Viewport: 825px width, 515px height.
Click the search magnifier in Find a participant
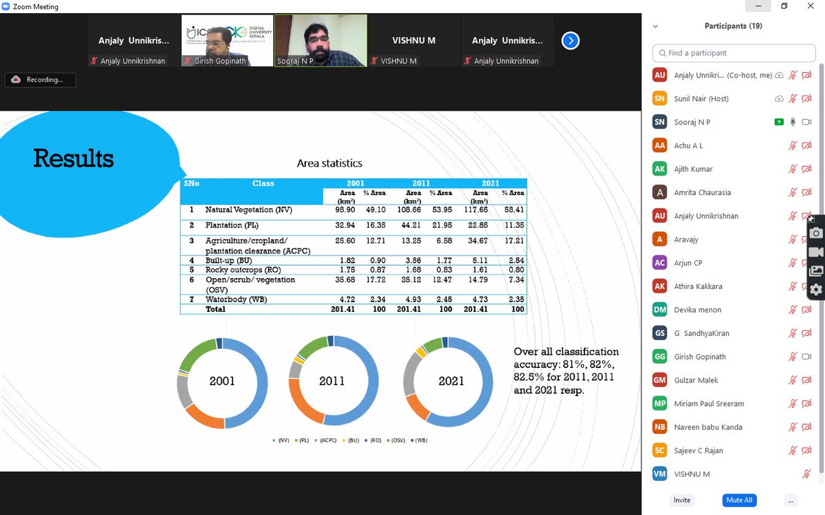click(662, 53)
